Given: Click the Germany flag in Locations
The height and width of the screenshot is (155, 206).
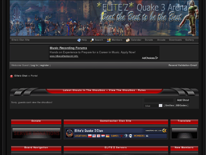Looking at the screenshot, I should (108, 136).
